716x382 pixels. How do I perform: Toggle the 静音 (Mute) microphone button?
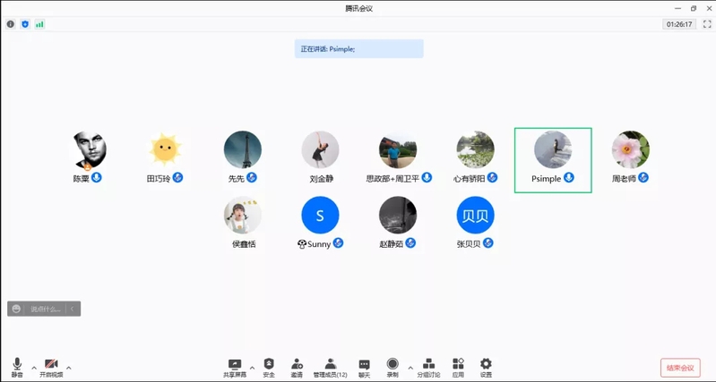[x=17, y=367]
